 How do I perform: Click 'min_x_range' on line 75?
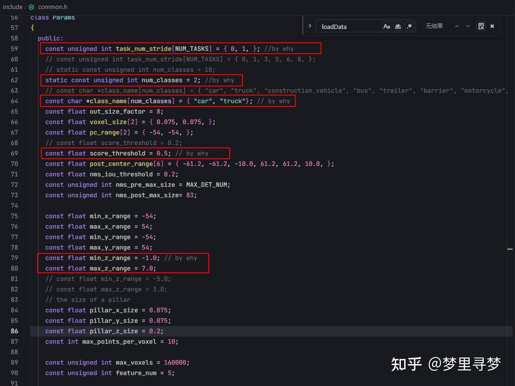[110, 216]
